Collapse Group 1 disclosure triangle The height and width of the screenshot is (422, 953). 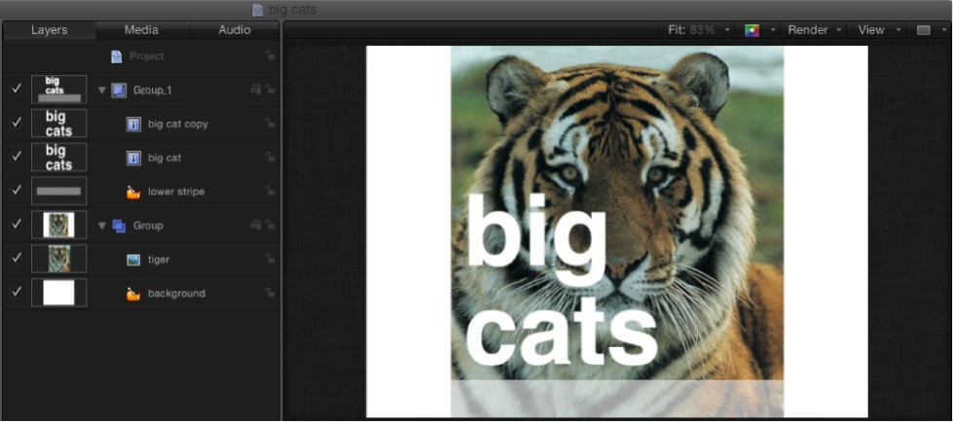[102, 90]
